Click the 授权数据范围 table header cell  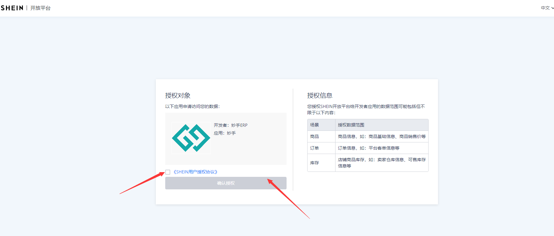coord(382,125)
